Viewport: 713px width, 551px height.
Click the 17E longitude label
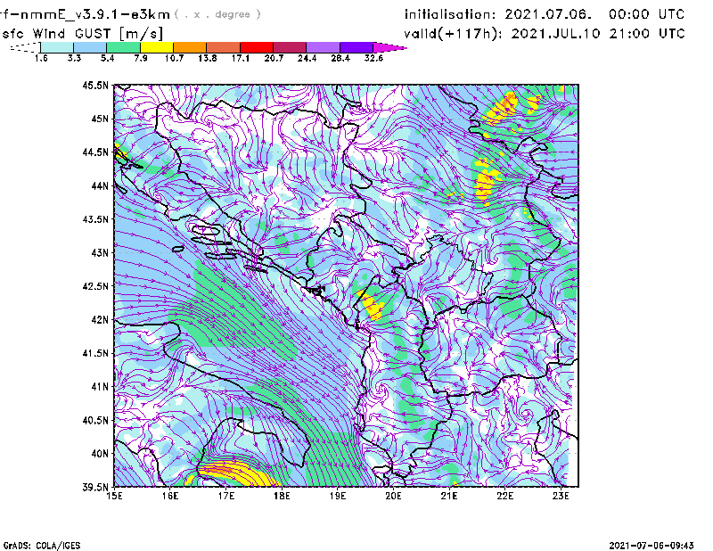(x=226, y=496)
